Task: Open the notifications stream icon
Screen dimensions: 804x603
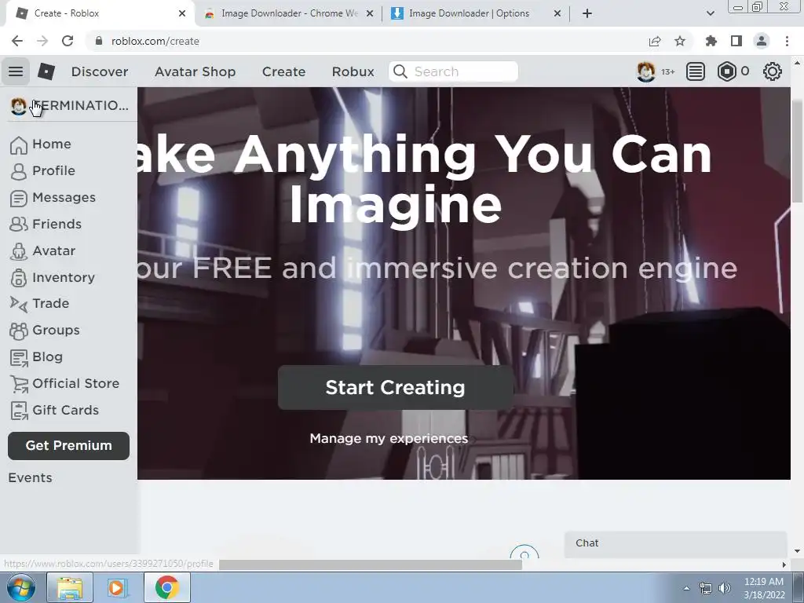Action: 695,71
